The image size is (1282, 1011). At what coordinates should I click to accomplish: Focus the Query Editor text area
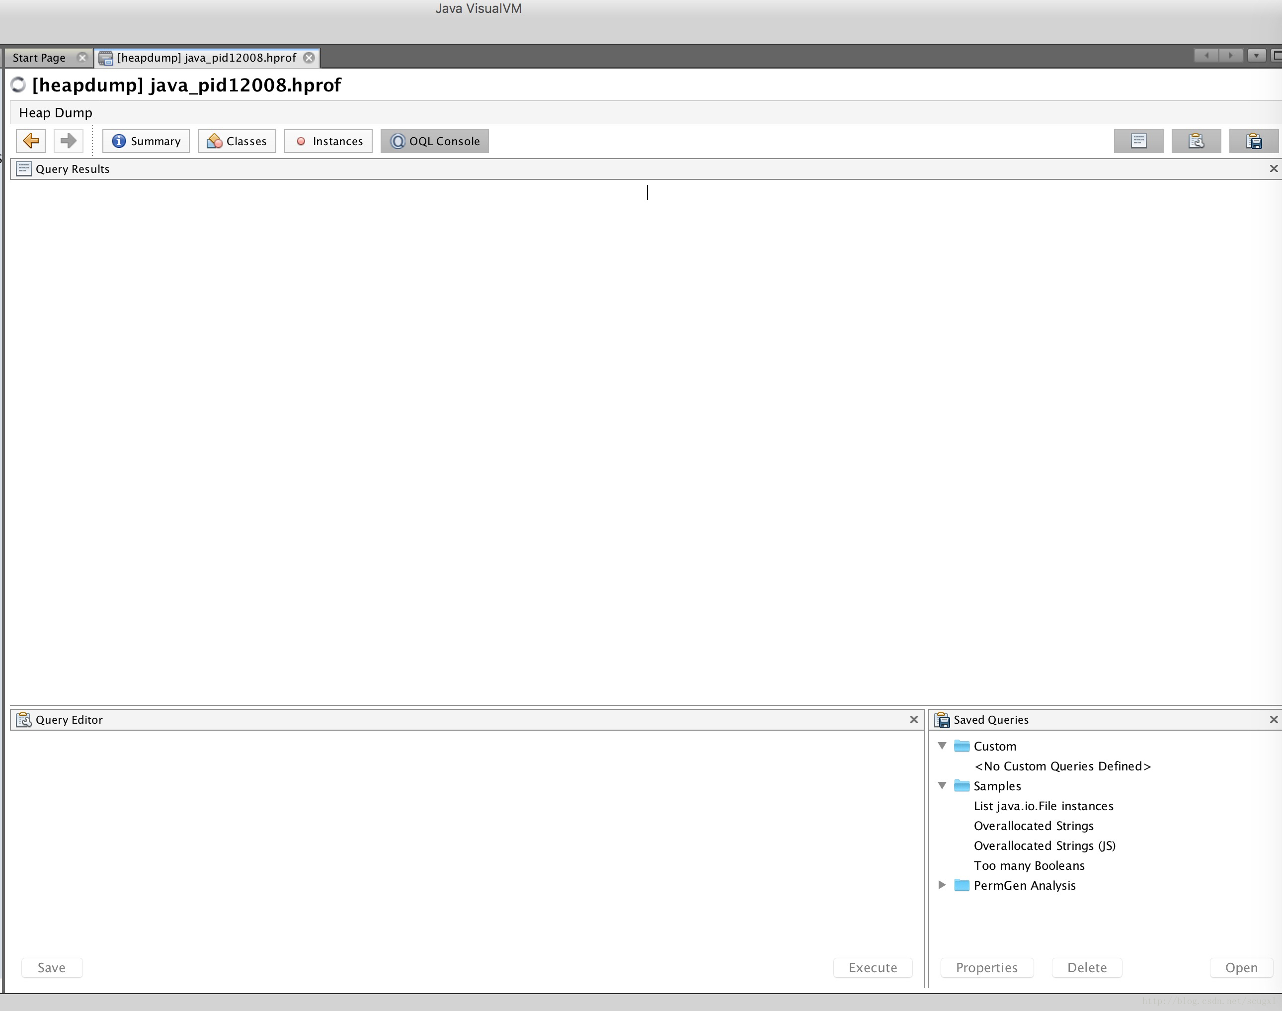467,841
